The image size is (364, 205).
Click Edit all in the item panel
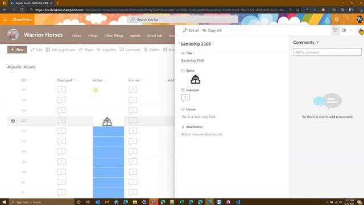pos(191,30)
